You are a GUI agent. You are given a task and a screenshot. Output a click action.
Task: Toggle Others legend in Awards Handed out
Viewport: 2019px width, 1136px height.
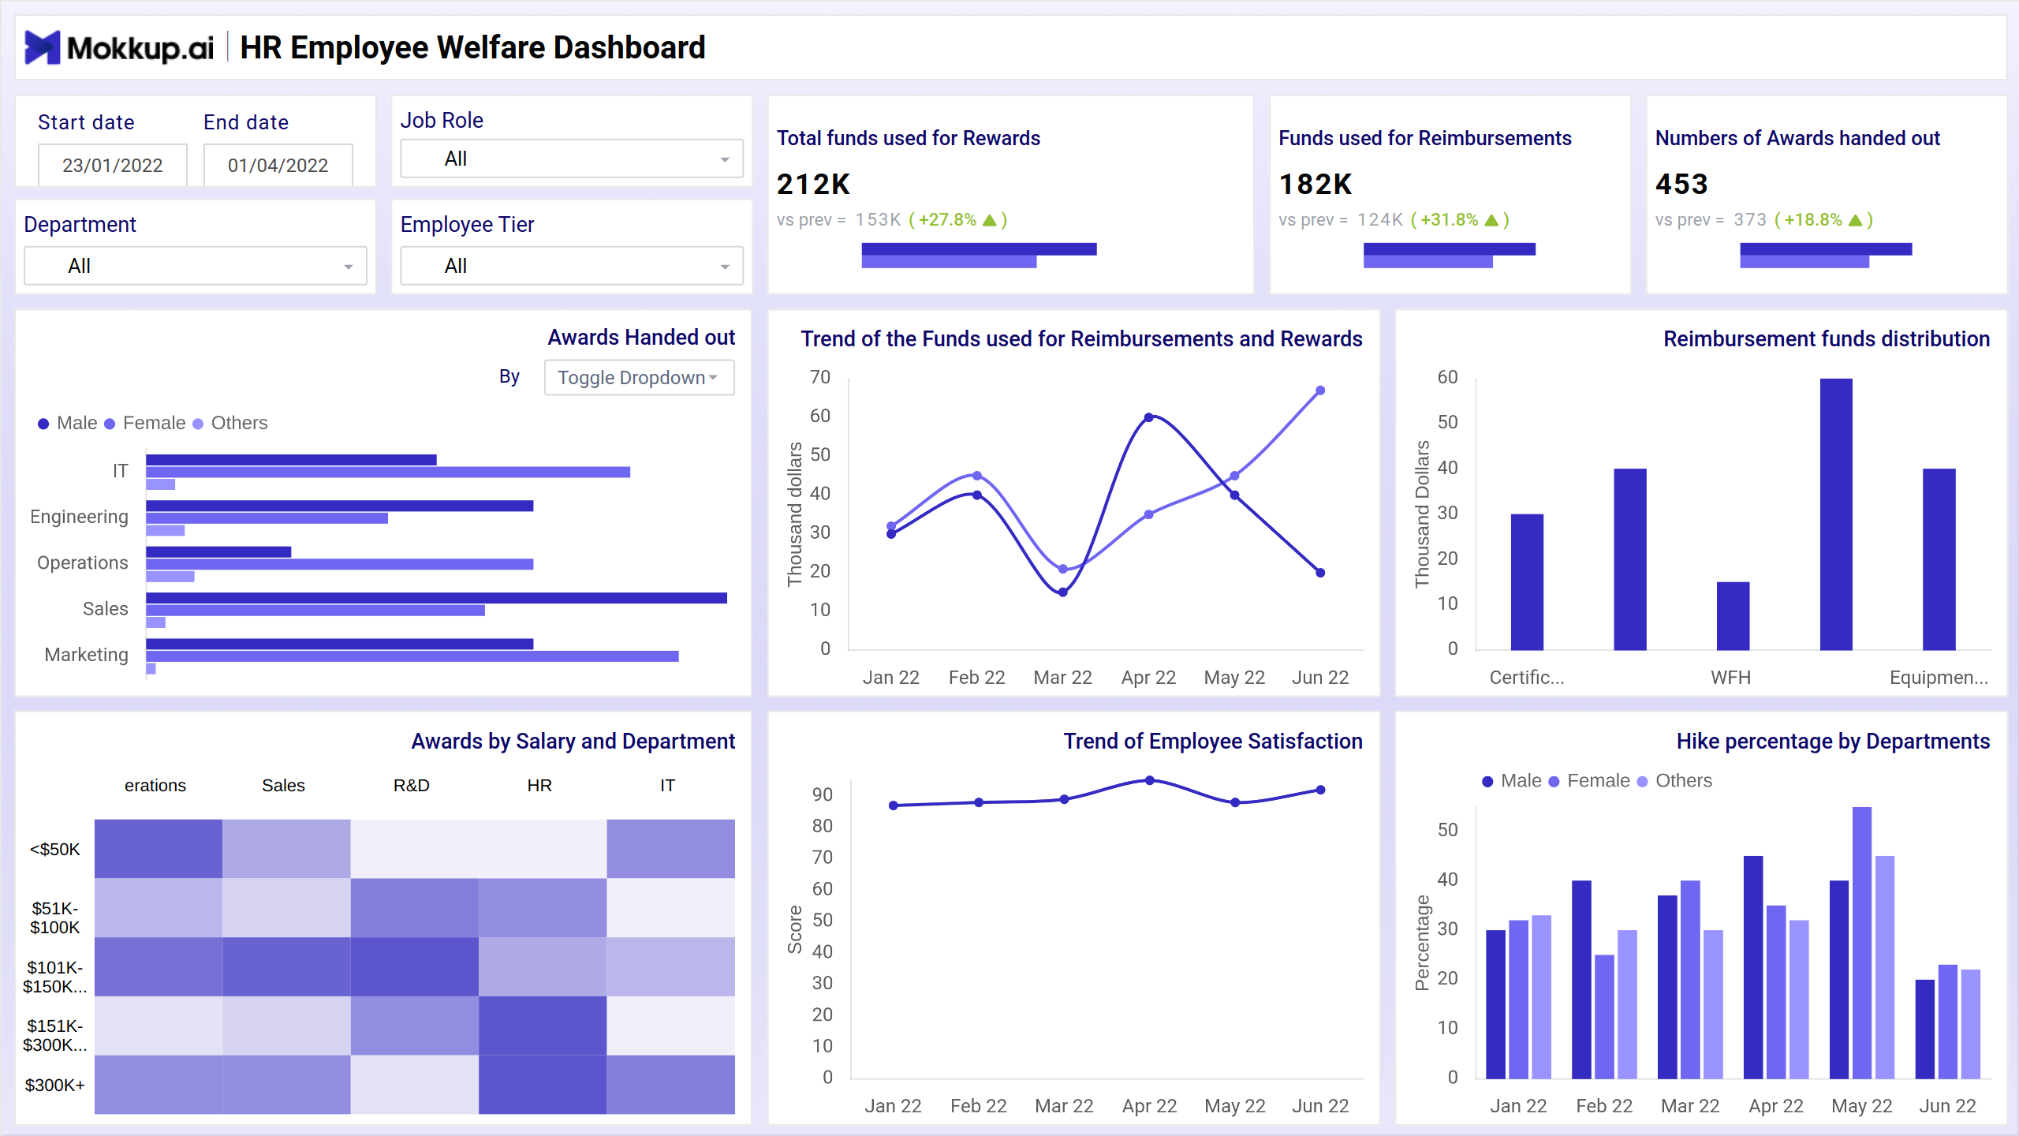coord(230,423)
